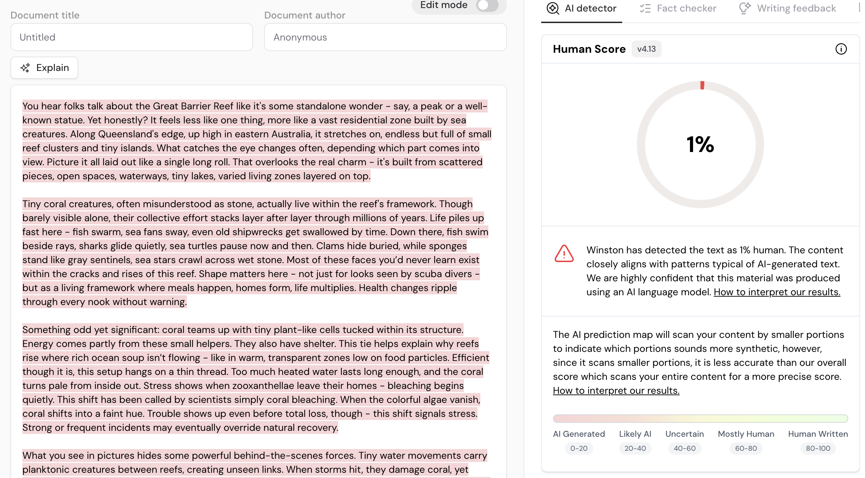This screenshot has width=865, height=478.
Task: Click the red warning triangle icon
Action: (x=564, y=254)
